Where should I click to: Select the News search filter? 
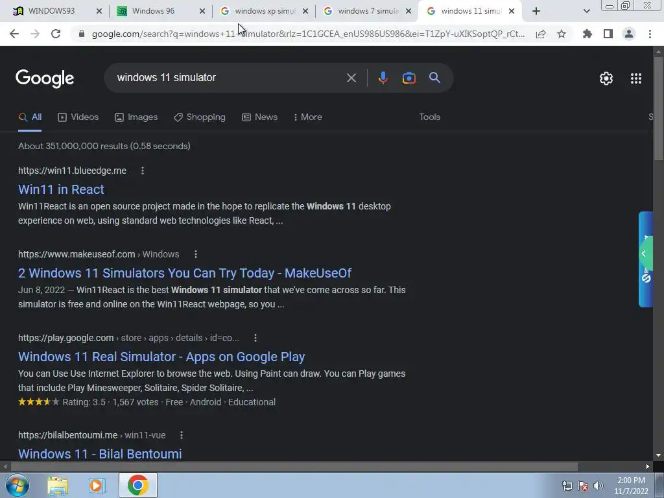pos(259,117)
